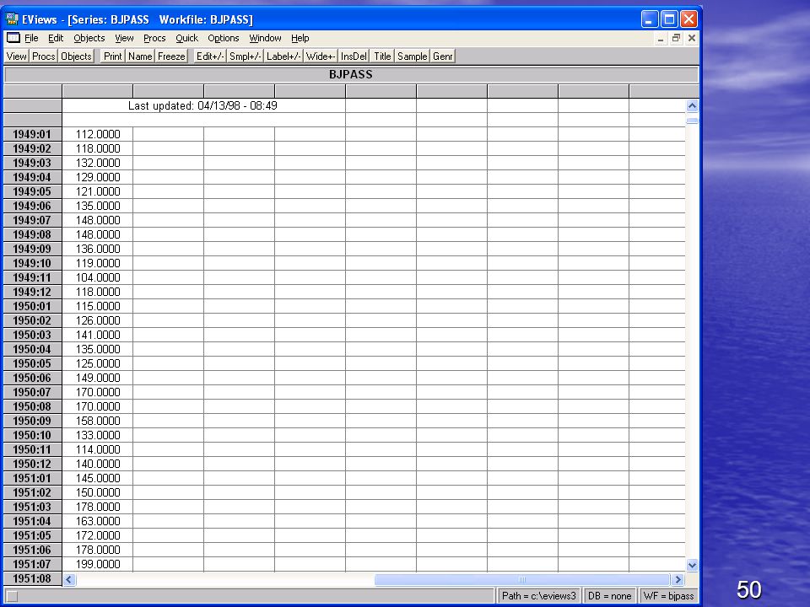Close the inner BJPASS series window

coord(692,38)
